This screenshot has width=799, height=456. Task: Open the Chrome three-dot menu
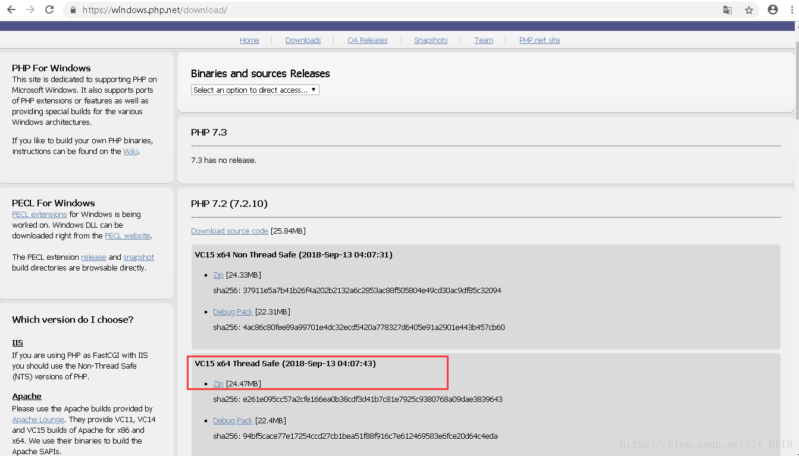click(x=791, y=10)
